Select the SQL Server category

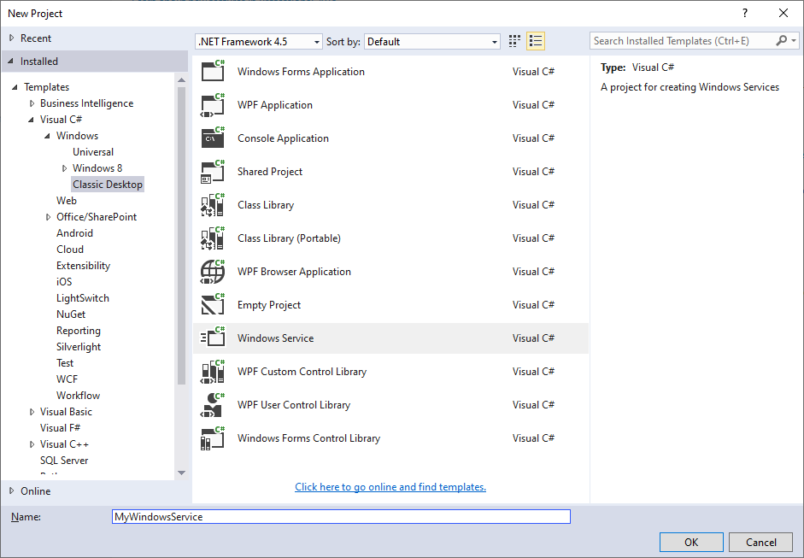[x=64, y=461]
